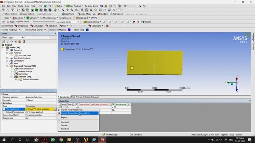This screenshot has width=255, height=143.
Task: Insert a Temperature load
Action: pyautogui.click(x=21, y=26)
